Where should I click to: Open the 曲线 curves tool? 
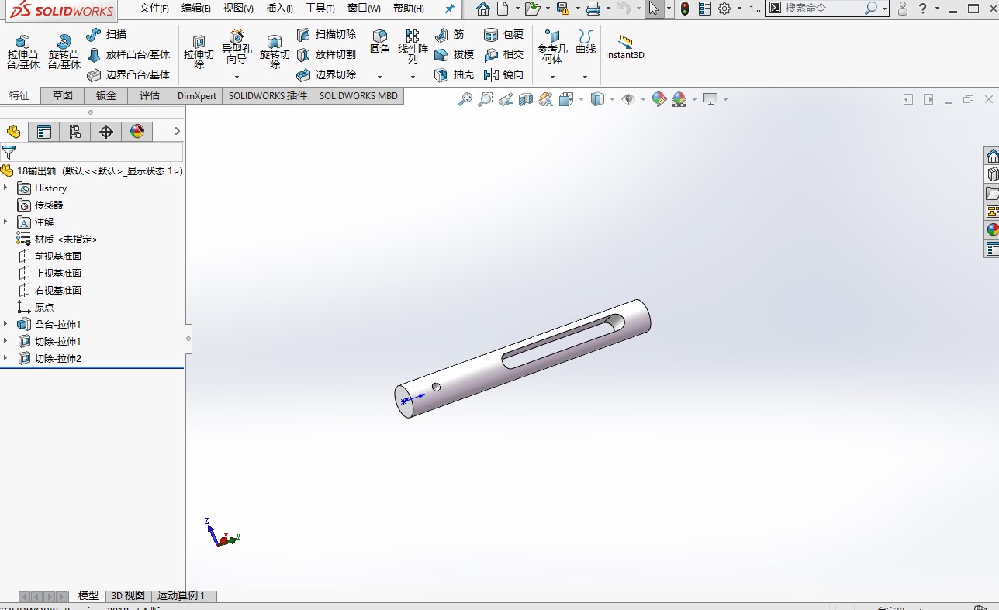[586, 42]
